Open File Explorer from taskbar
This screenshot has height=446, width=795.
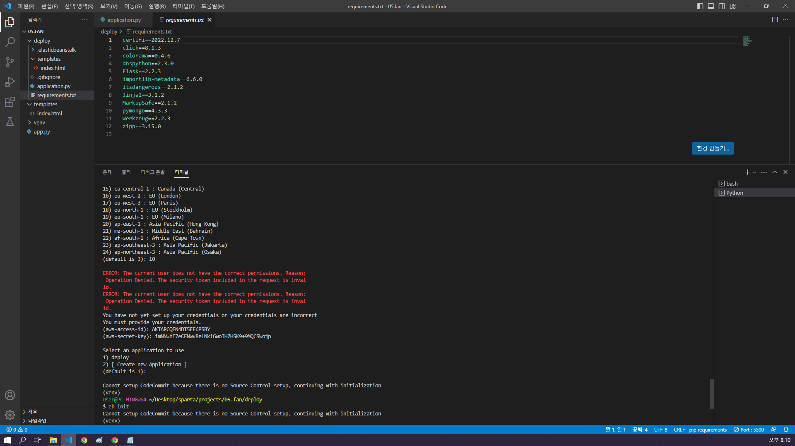[x=53, y=440]
